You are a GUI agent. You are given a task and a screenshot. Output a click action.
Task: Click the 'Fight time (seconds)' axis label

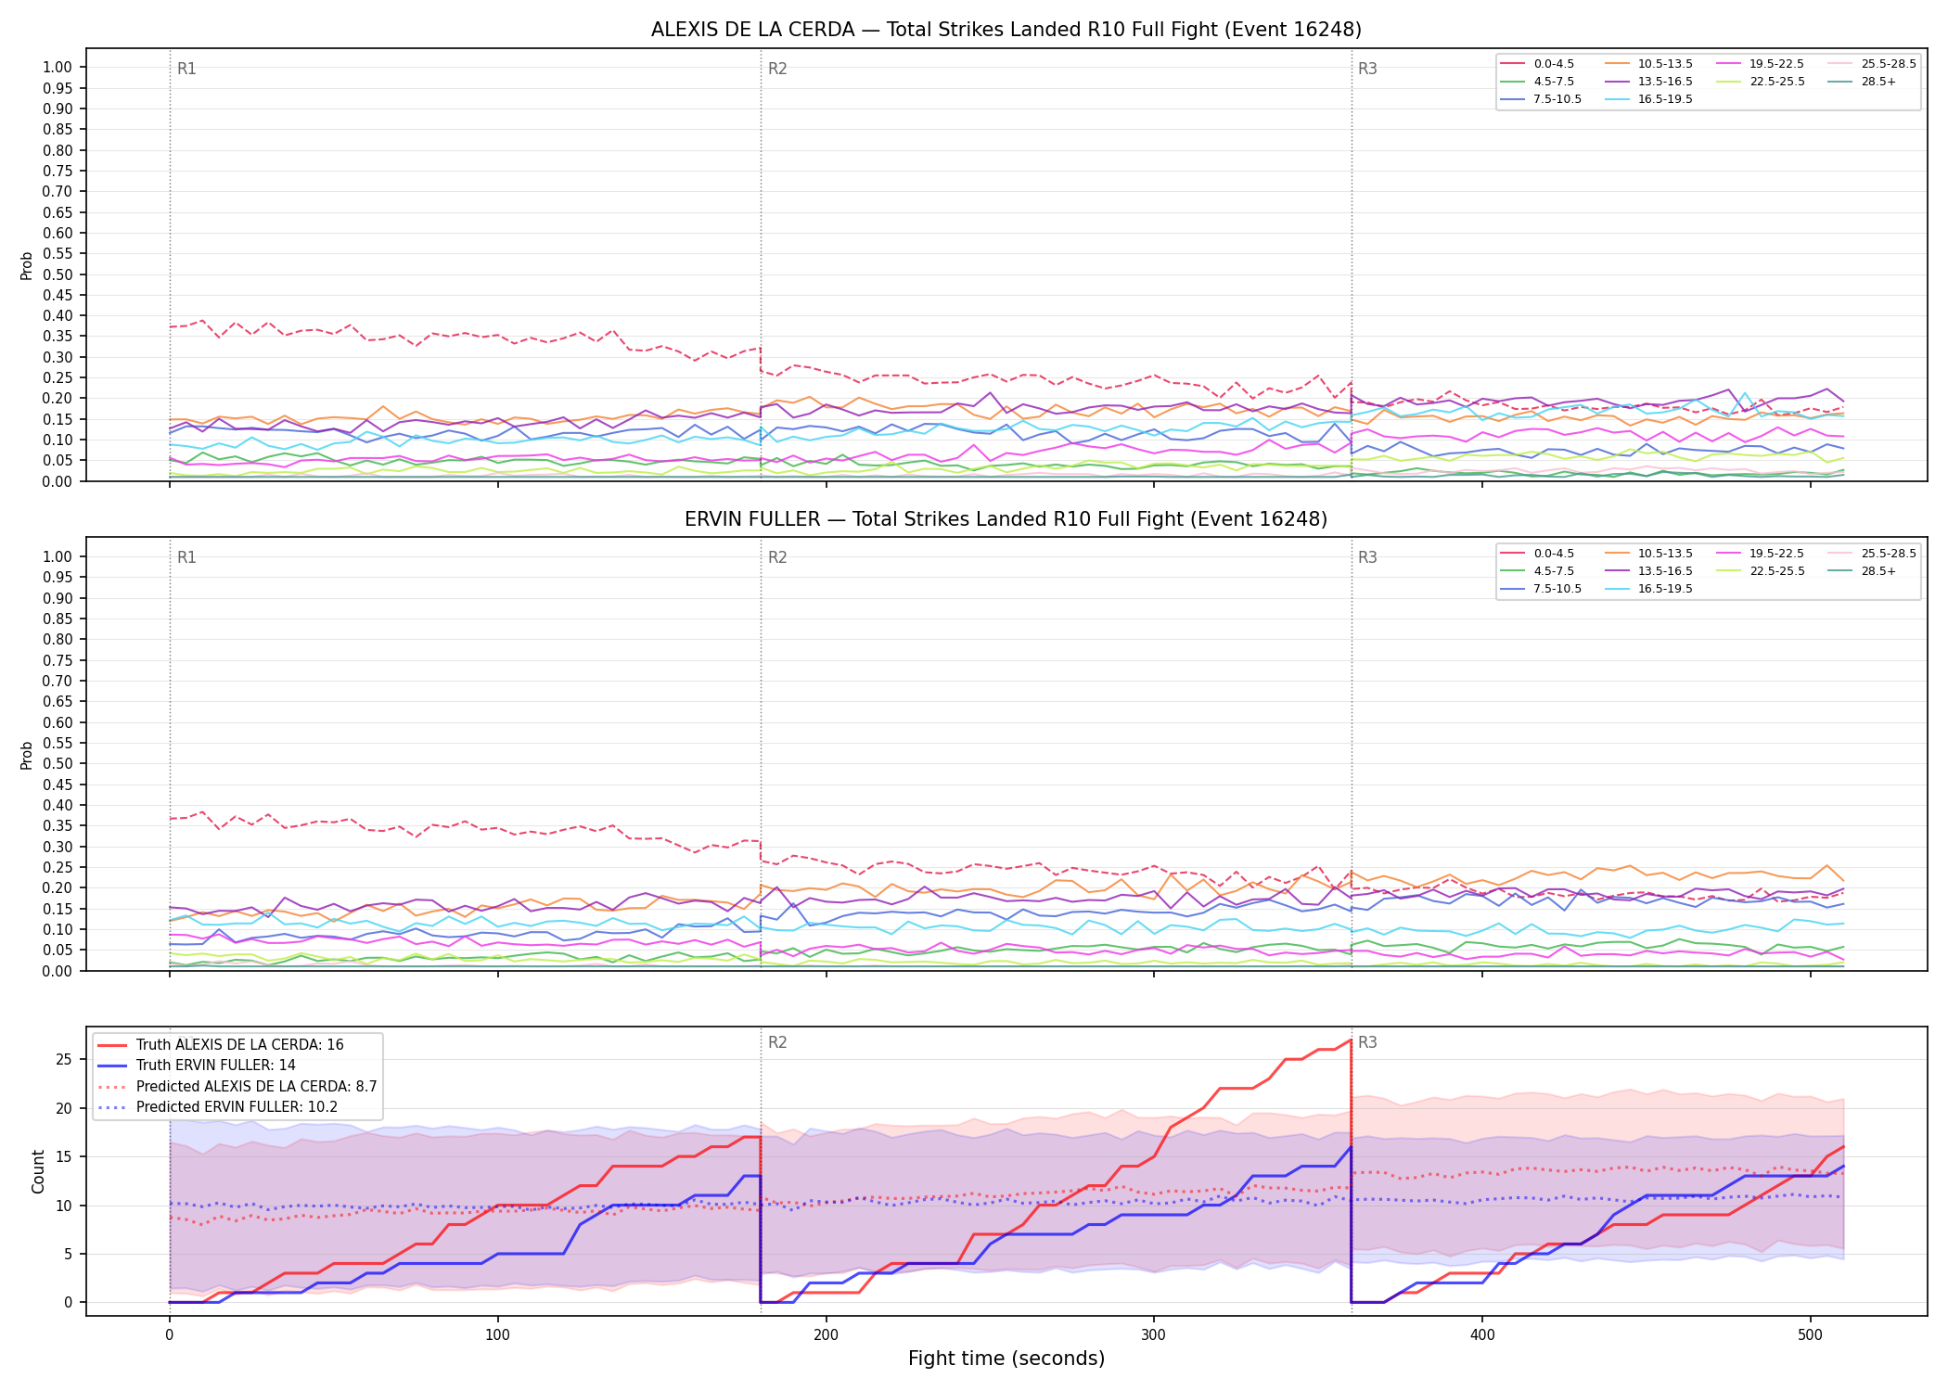(1006, 1359)
